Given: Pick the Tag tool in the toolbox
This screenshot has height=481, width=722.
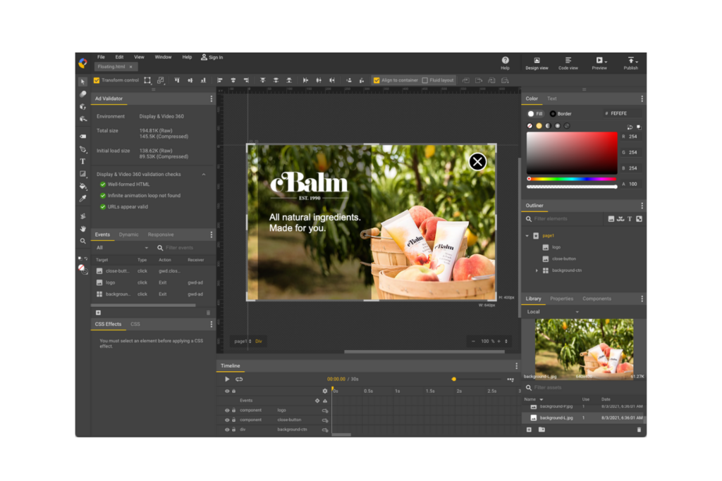Looking at the screenshot, I should [83, 137].
